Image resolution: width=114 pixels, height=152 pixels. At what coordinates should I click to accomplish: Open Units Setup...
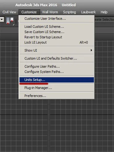[57, 80]
